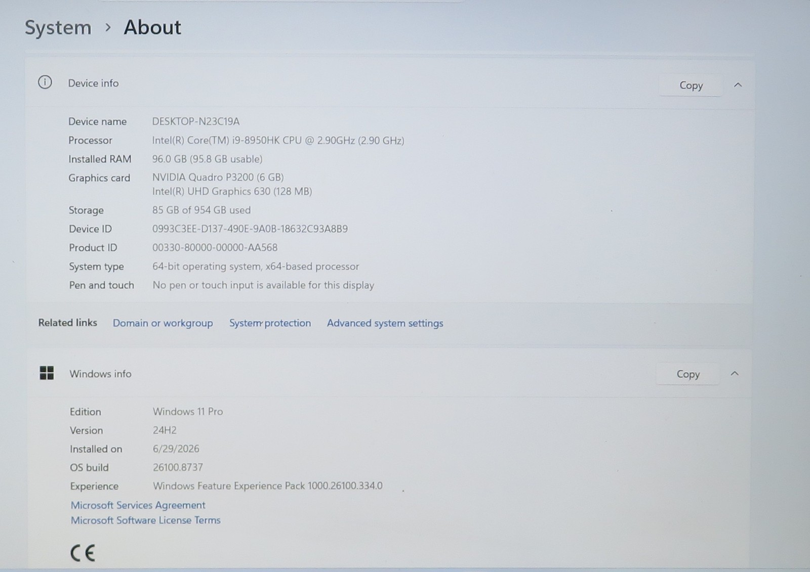Image resolution: width=810 pixels, height=572 pixels.
Task: Click the Storage label
Action: click(x=86, y=210)
